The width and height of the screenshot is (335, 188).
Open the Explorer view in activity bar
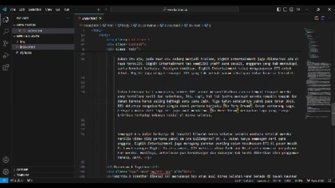(x=6, y=20)
